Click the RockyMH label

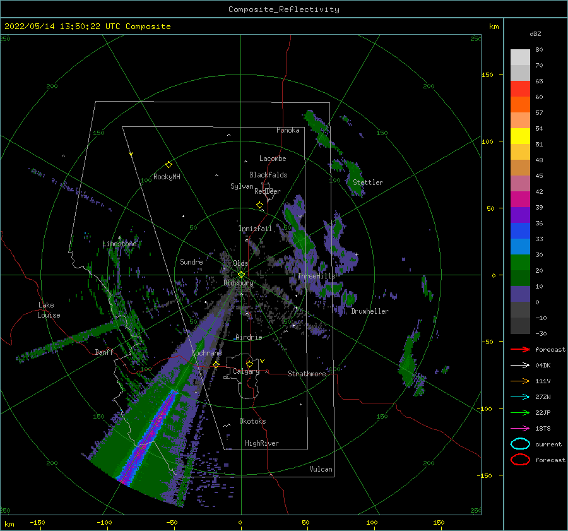167,177
